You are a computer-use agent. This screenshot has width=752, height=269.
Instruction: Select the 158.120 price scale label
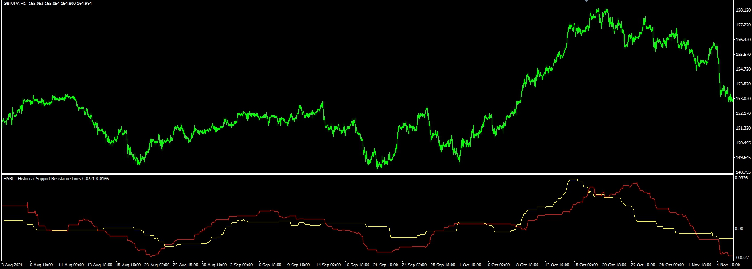743,10
